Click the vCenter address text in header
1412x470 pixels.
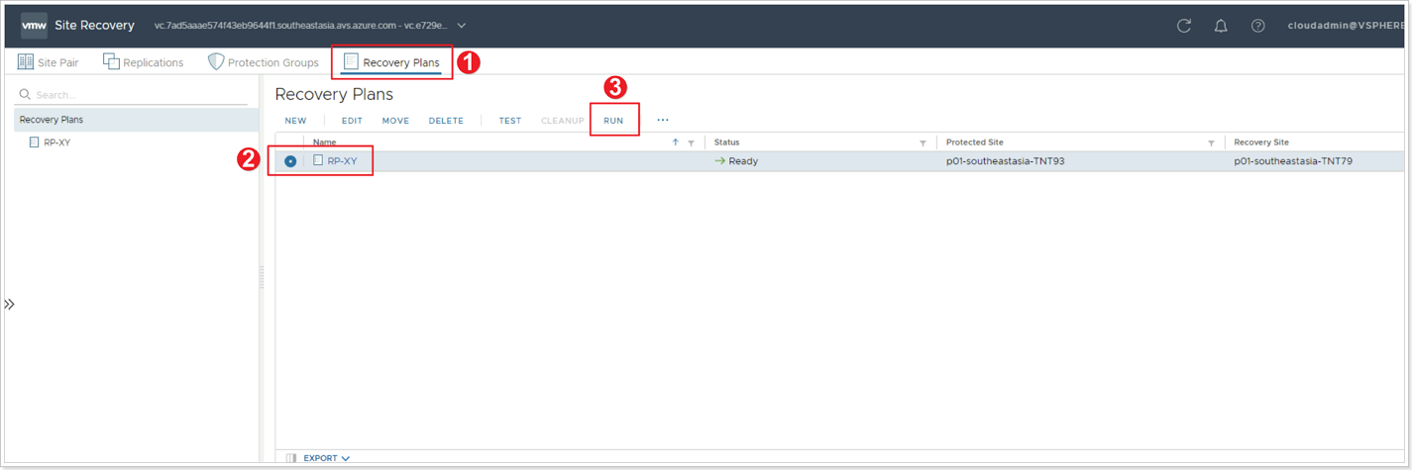(x=301, y=26)
